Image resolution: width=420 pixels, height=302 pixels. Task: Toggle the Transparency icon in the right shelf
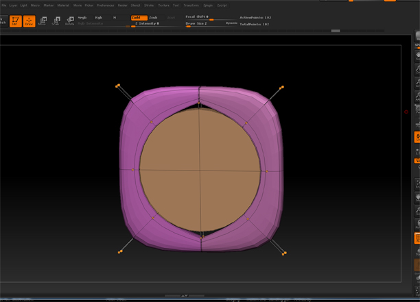417,251
